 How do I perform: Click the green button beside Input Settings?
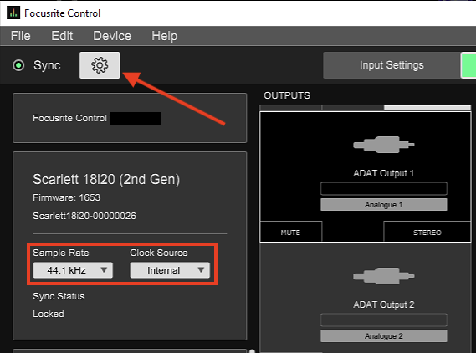coord(468,65)
